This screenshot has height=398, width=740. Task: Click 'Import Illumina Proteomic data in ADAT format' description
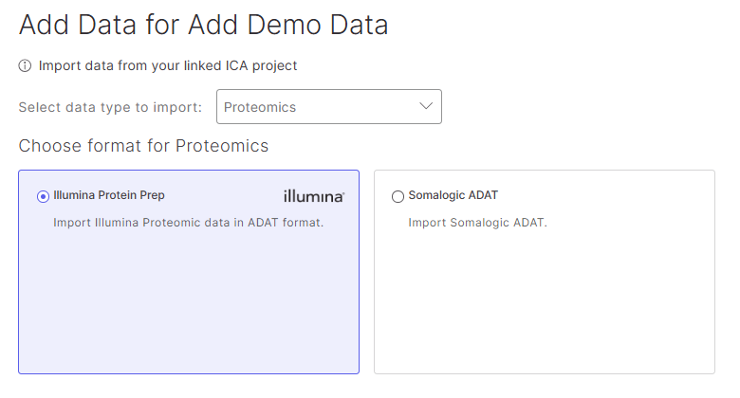tap(188, 223)
